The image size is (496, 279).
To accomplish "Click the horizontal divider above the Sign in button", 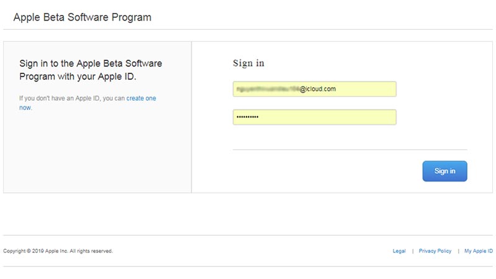I will pyautogui.click(x=349, y=150).
